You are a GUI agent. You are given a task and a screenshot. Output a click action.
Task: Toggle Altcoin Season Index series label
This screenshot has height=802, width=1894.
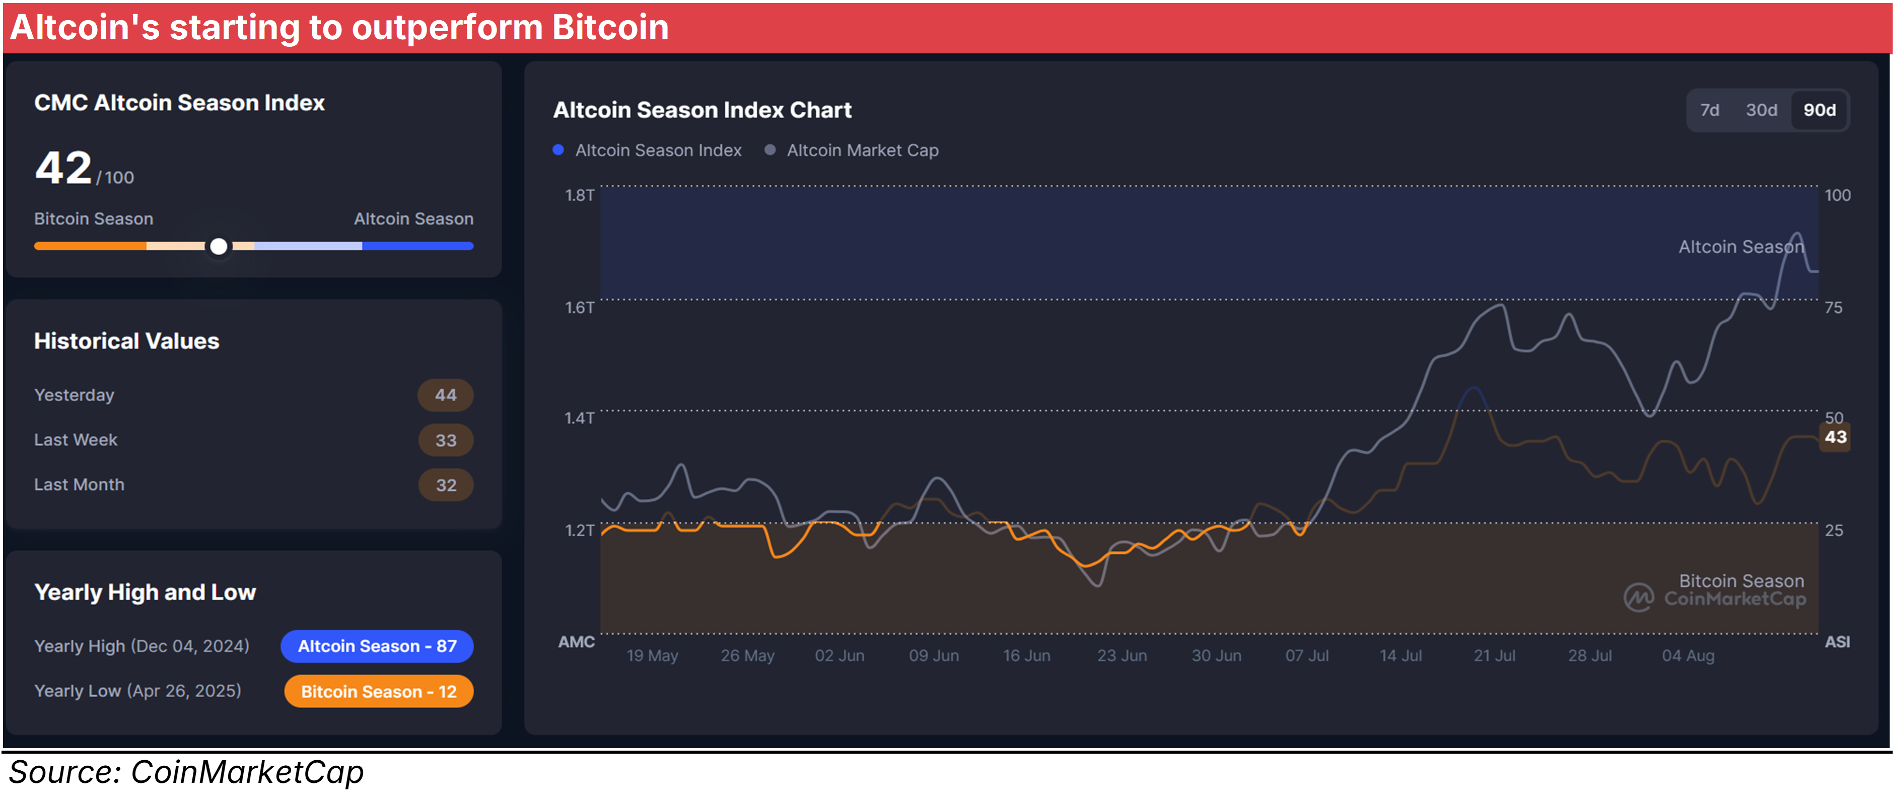pos(658,150)
